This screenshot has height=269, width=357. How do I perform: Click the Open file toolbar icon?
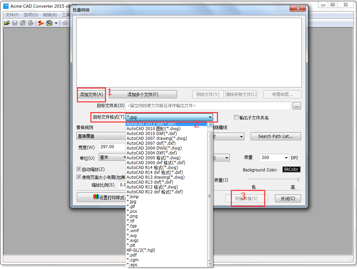[7, 23]
